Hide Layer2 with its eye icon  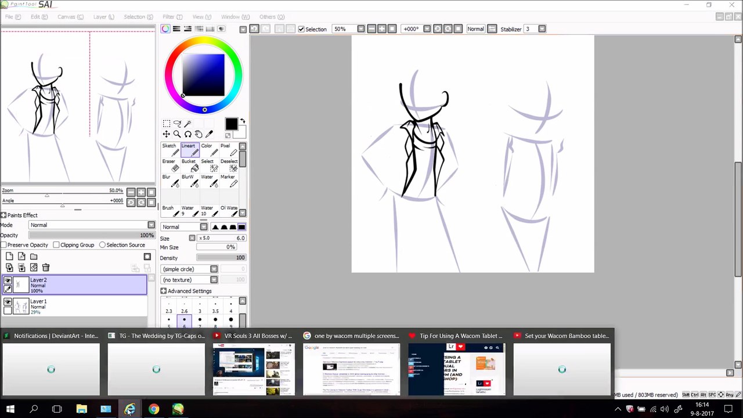[x=8, y=281]
